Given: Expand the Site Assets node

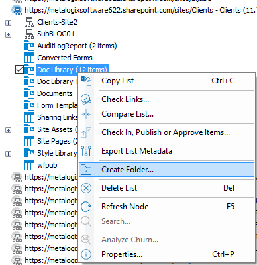Looking at the screenshot, I should 8,130.
